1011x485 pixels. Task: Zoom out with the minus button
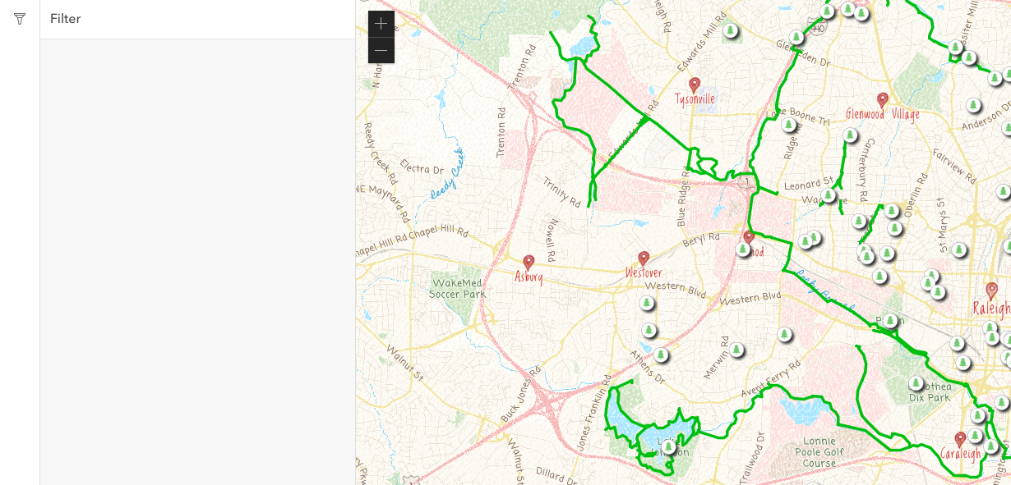coord(381,50)
